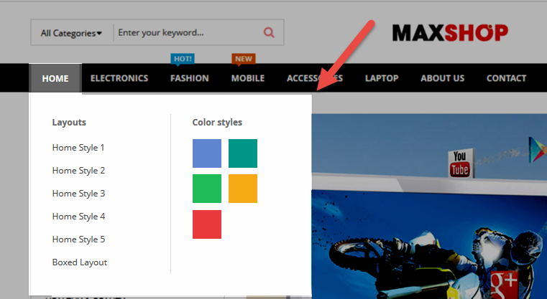Open the All Categories dropdown
This screenshot has width=547, height=299.
(71, 33)
